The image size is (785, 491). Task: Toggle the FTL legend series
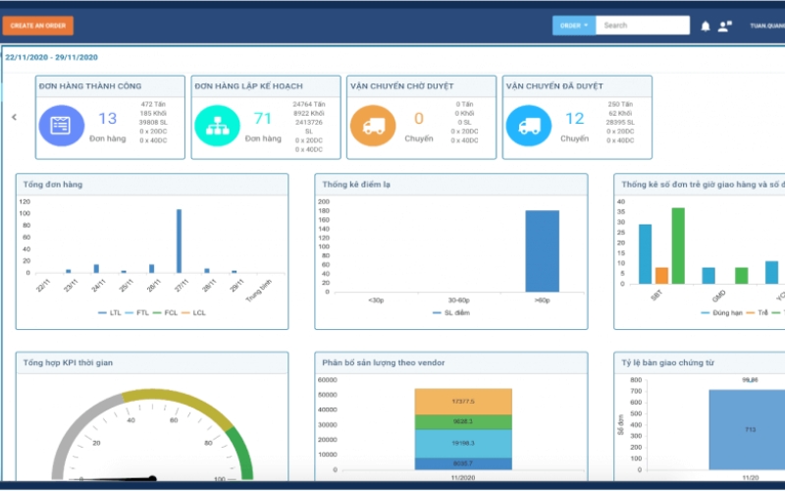136,312
